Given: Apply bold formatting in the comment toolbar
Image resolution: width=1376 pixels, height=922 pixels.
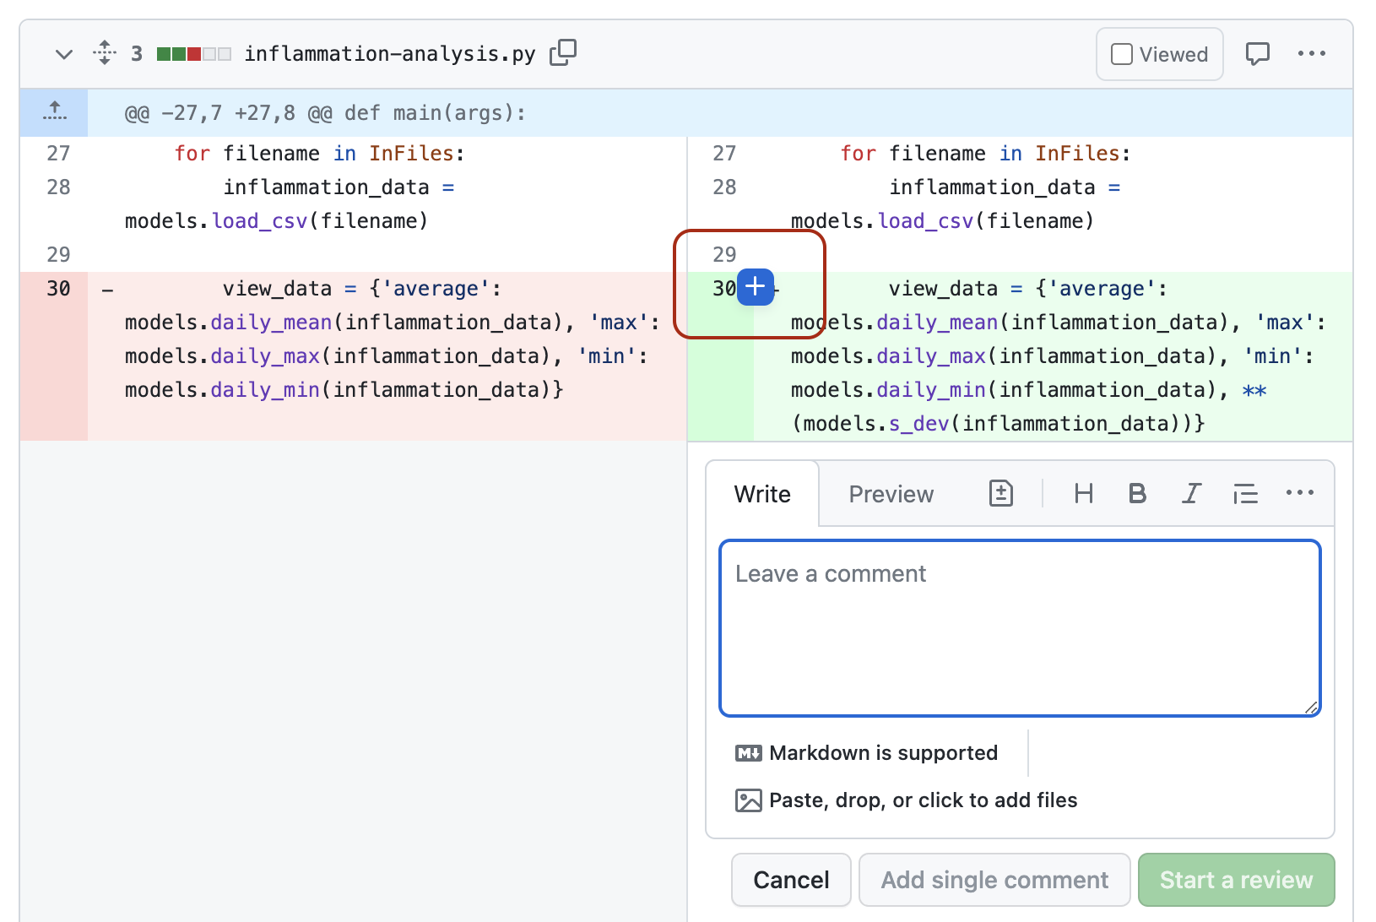Looking at the screenshot, I should click(x=1137, y=493).
